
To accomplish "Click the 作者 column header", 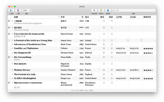I will (68, 17).
